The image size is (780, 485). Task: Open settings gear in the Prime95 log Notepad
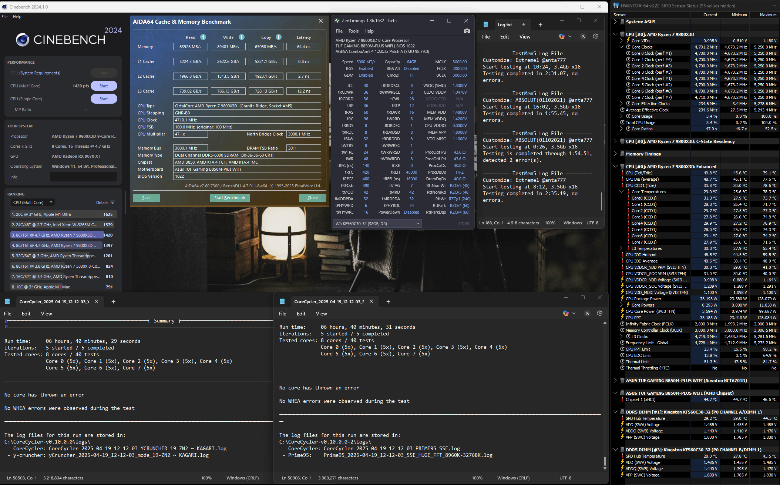coord(600,313)
